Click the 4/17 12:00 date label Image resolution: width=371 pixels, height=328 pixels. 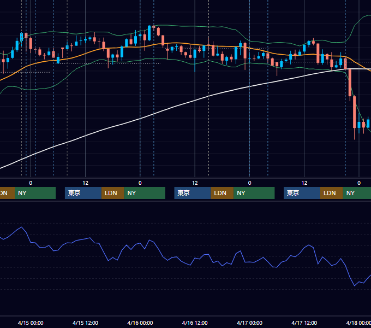[304, 323]
